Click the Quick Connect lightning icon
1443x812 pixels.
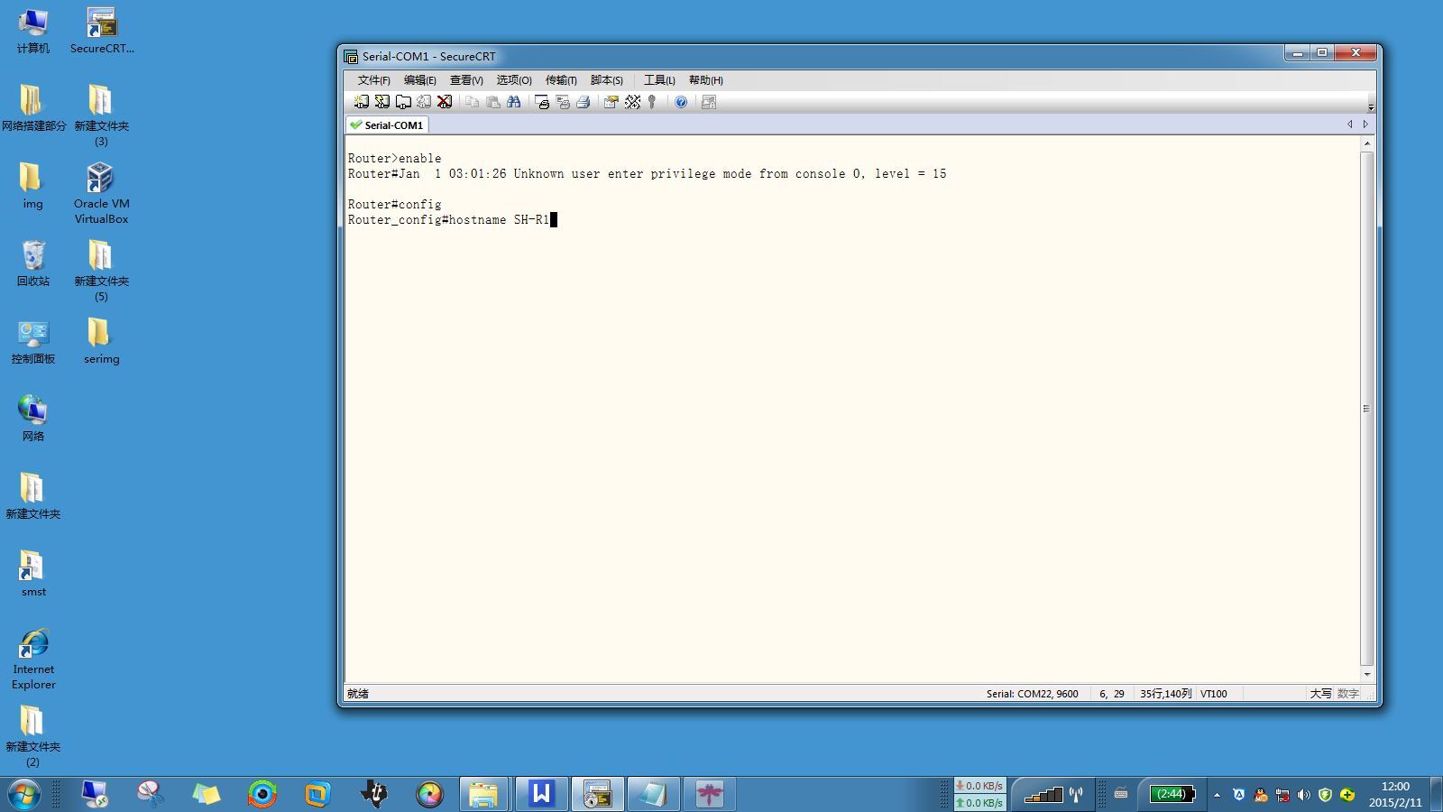click(382, 102)
